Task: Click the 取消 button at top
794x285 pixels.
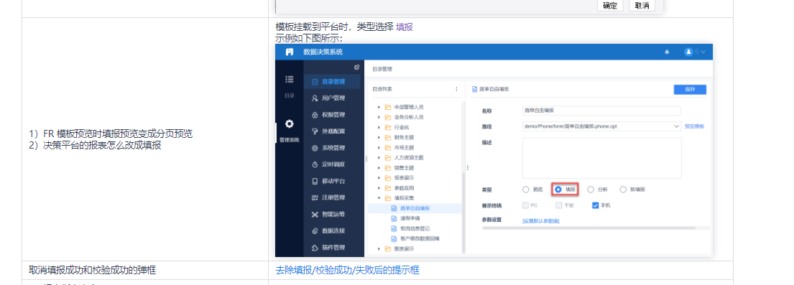Action: (x=642, y=6)
